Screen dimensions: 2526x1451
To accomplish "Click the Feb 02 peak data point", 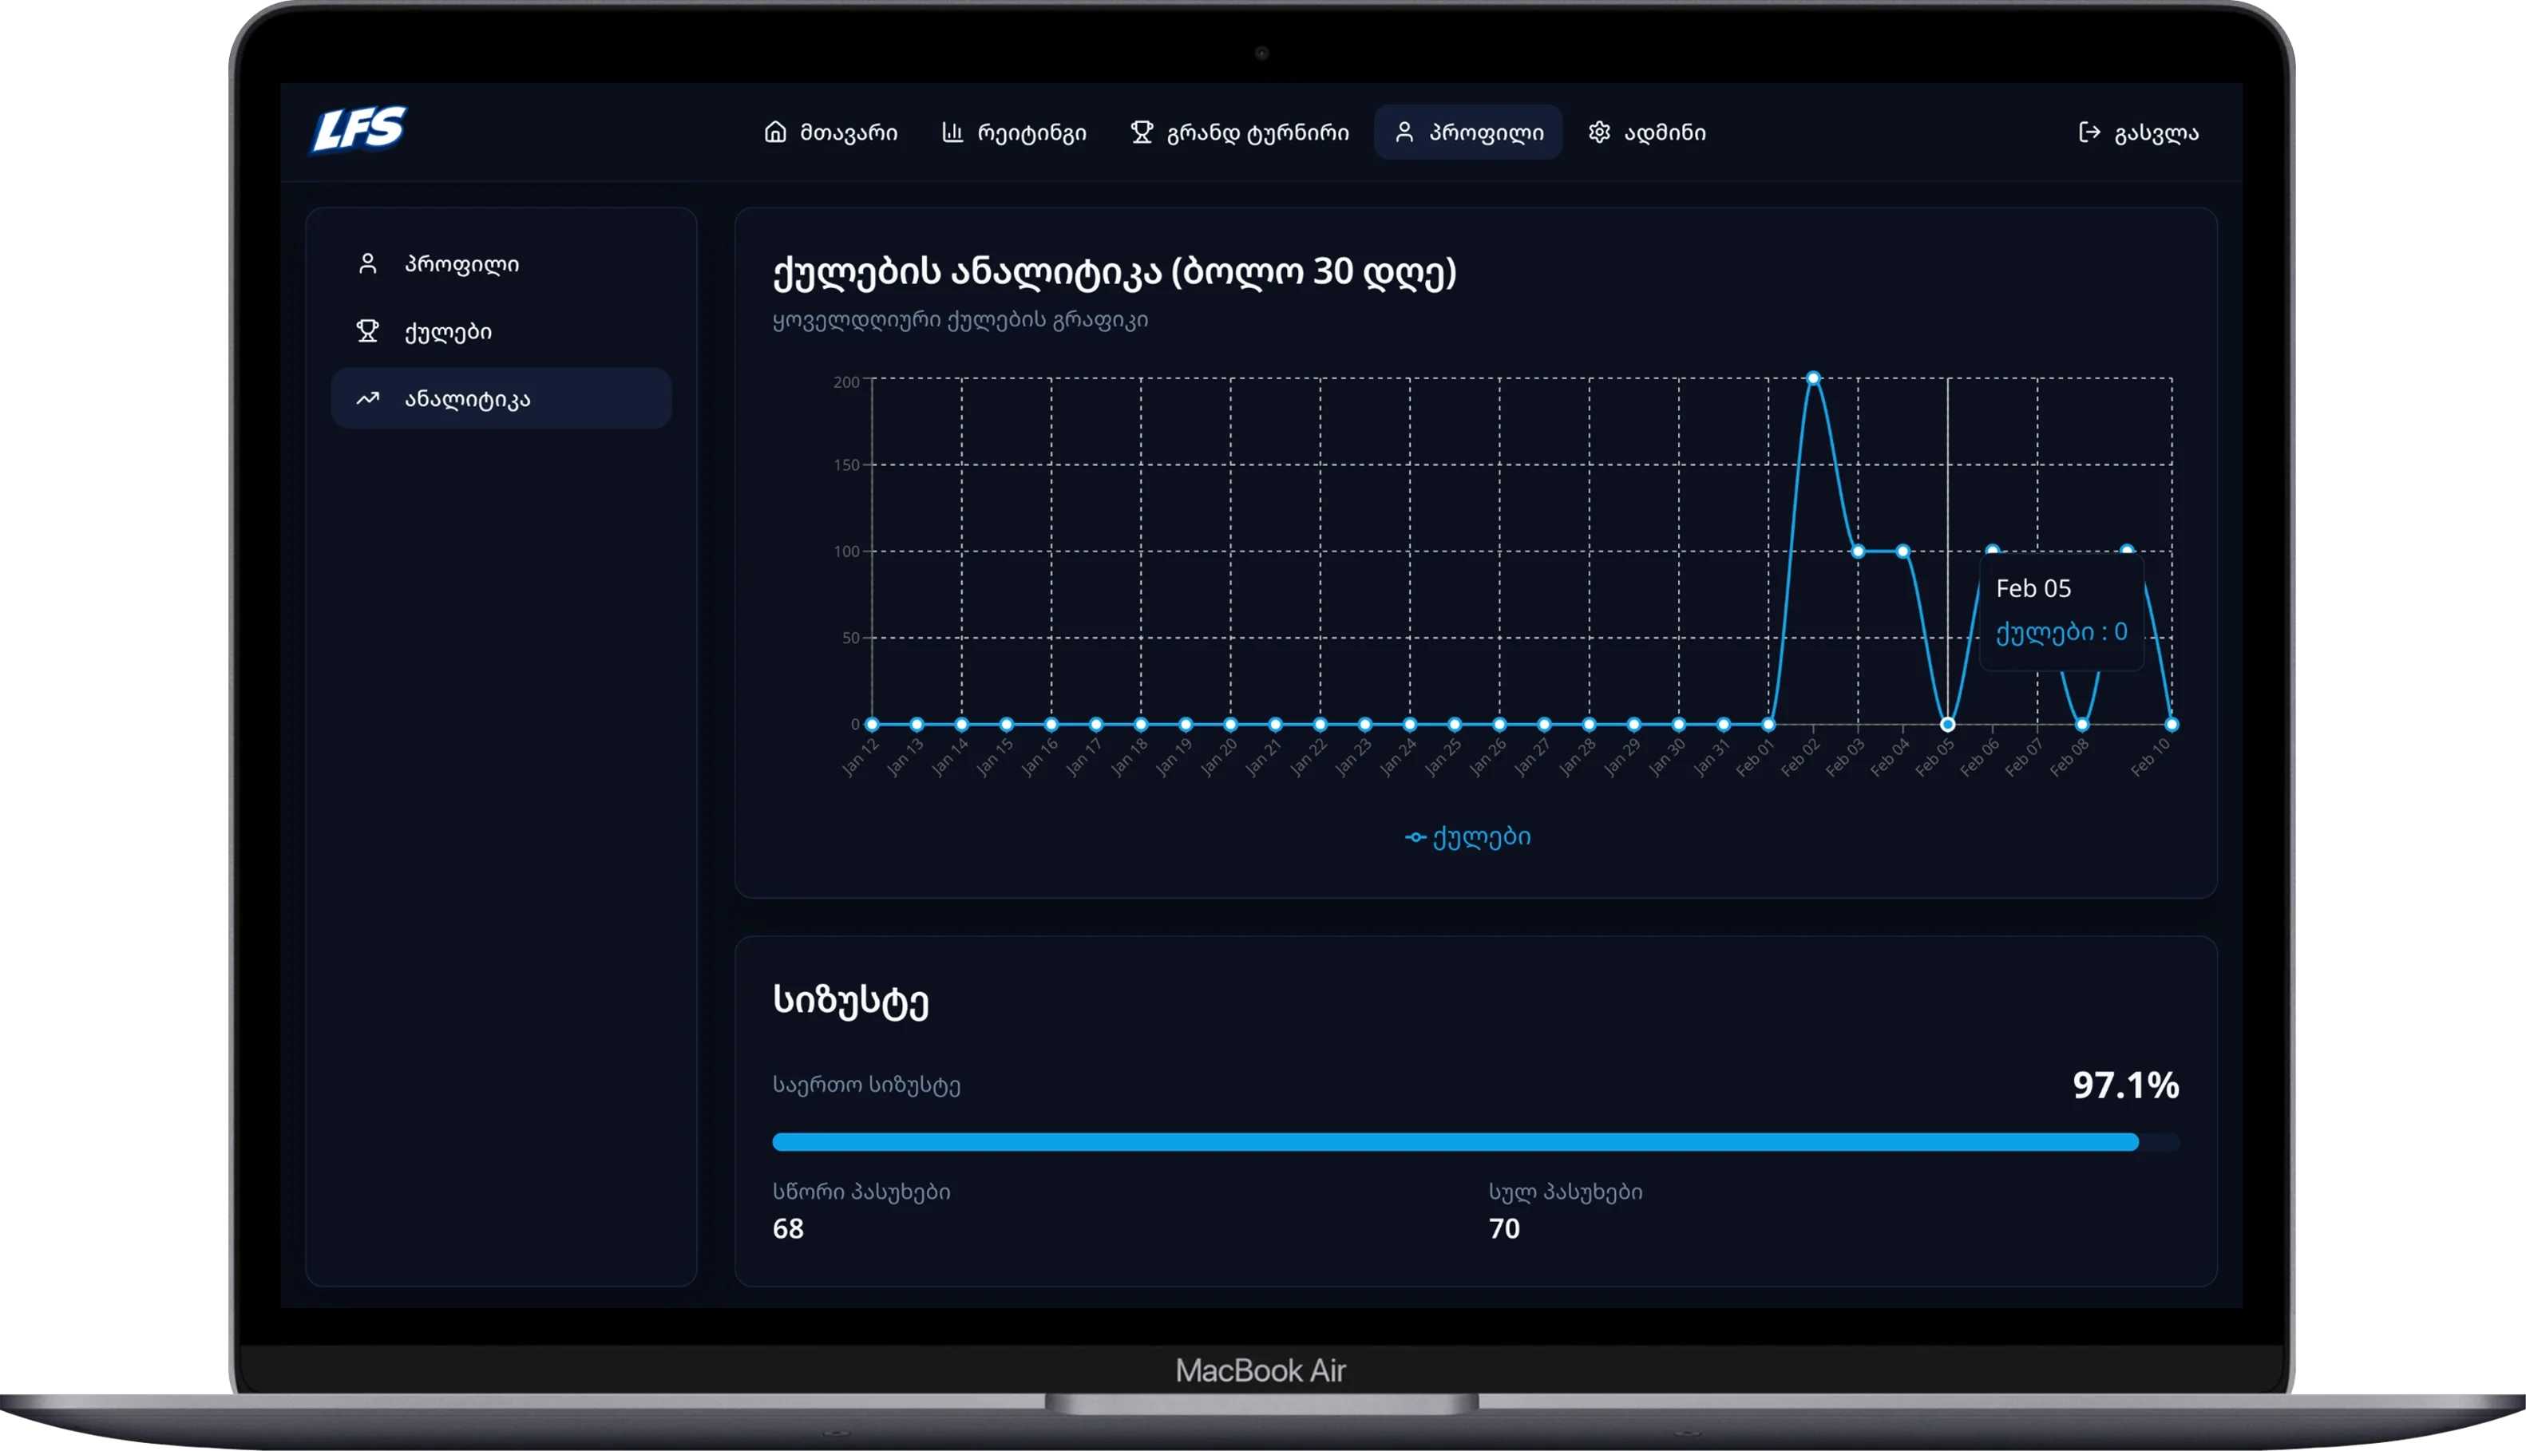I will pyautogui.click(x=1813, y=378).
